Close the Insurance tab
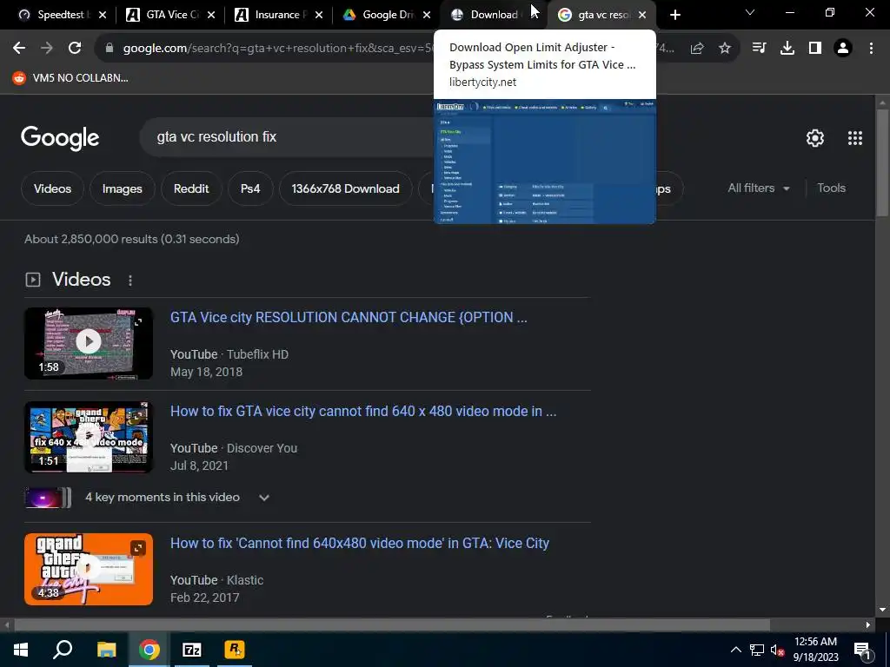 319,15
